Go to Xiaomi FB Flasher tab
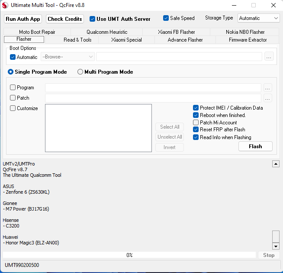Image resolution: width=283 pixels, height=273 pixels. [176, 32]
